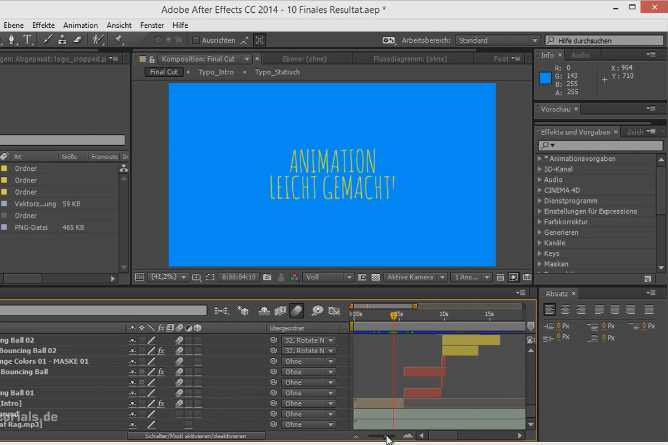Open the 1 Ans... view layout dropdown
This screenshot has width=668, height=445.
[472, 277]
